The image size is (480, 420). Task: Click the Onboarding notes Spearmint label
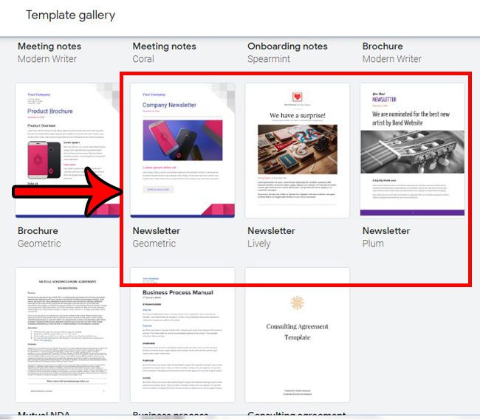point(287,52)
